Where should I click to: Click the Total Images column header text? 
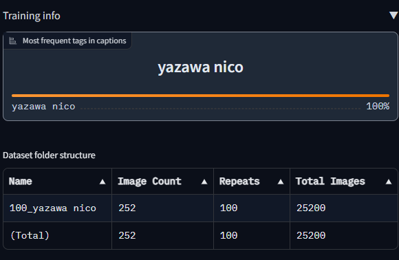[x=330, y=182]
